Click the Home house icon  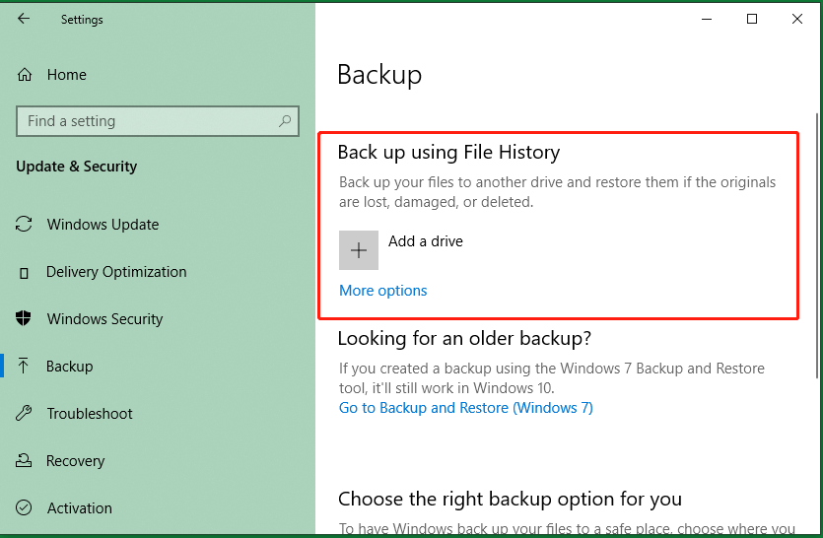[x=25, y=75]
